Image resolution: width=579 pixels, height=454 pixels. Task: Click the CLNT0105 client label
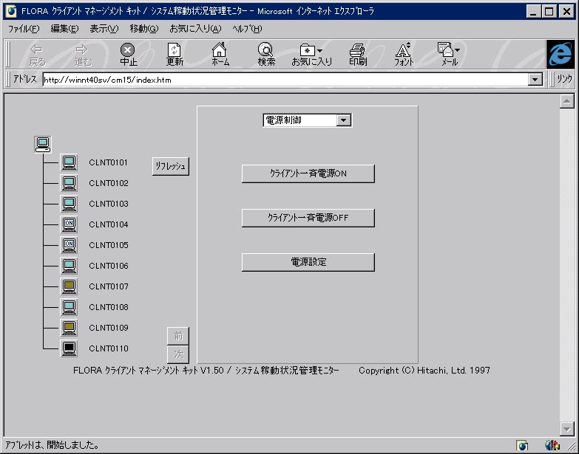[109, 245]
